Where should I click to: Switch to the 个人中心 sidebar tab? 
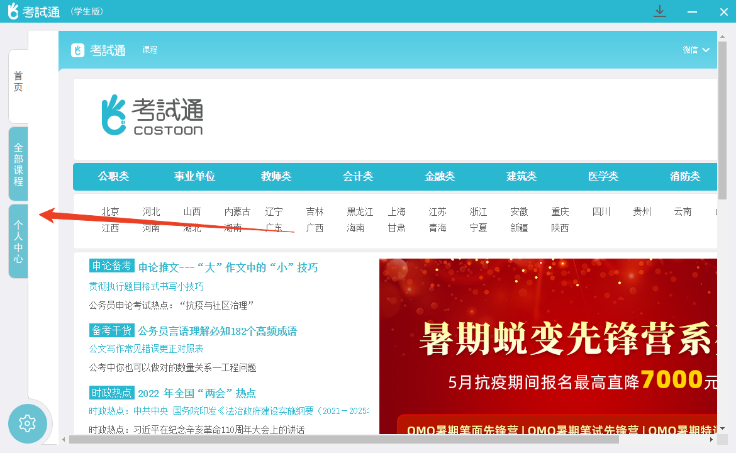coord(18,242)
